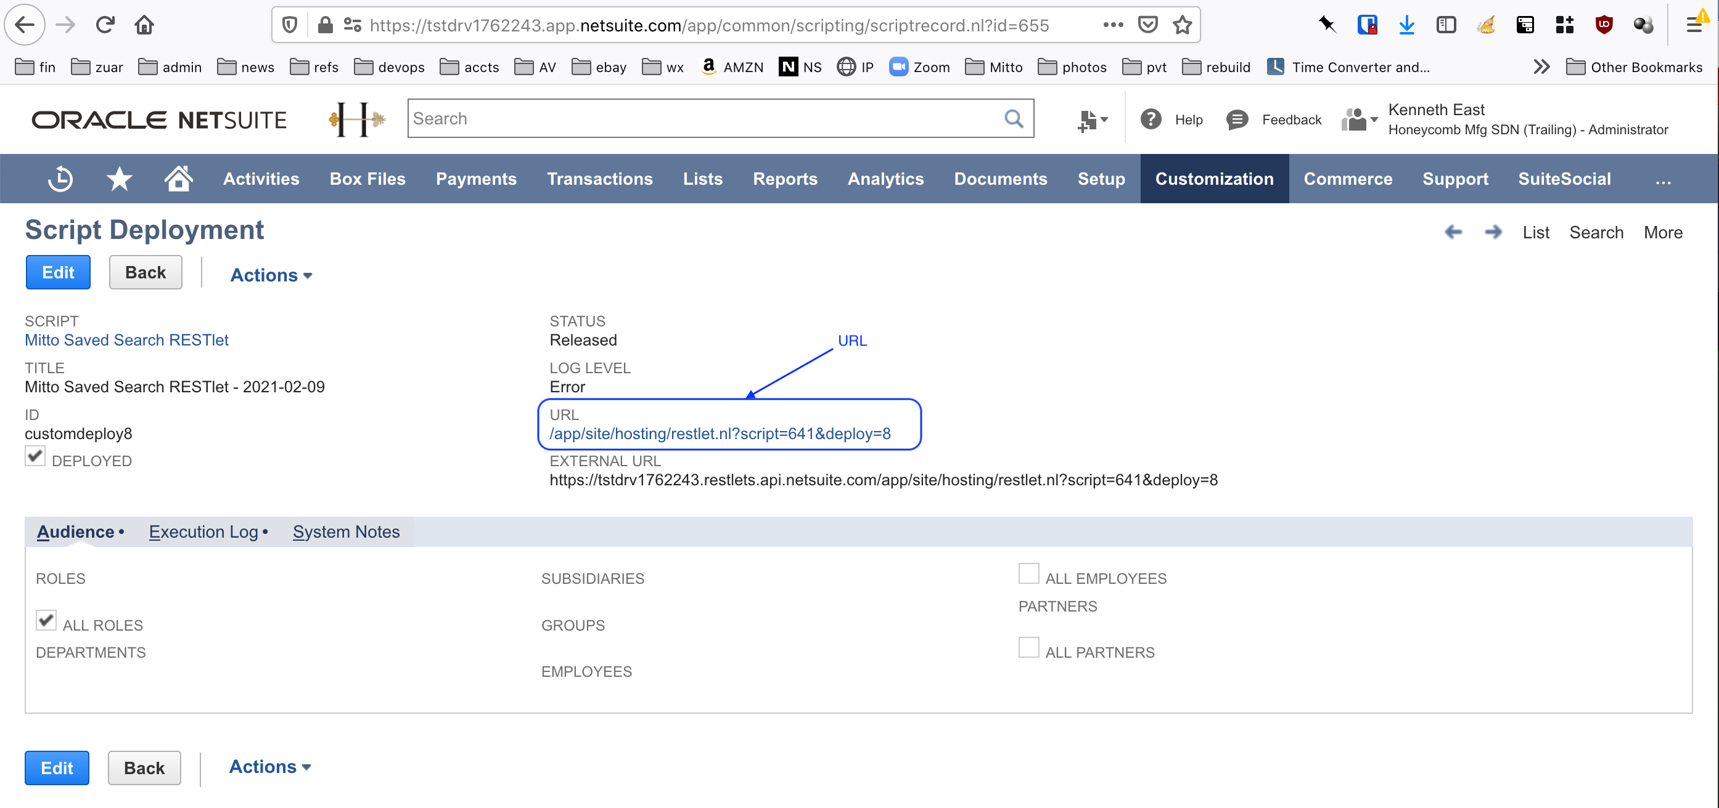
Task: Toggle the DEPLOYED checkbox
Action: [x=35, y=456]
